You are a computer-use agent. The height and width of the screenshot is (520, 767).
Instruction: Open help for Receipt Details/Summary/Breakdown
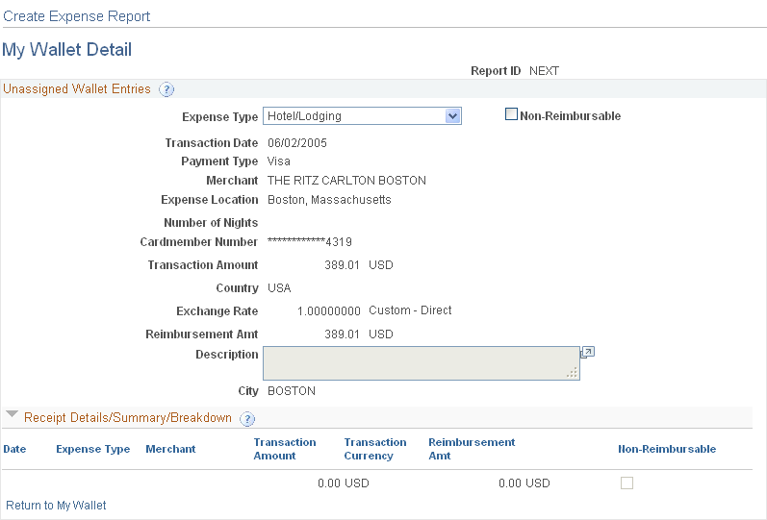(247, 419)
